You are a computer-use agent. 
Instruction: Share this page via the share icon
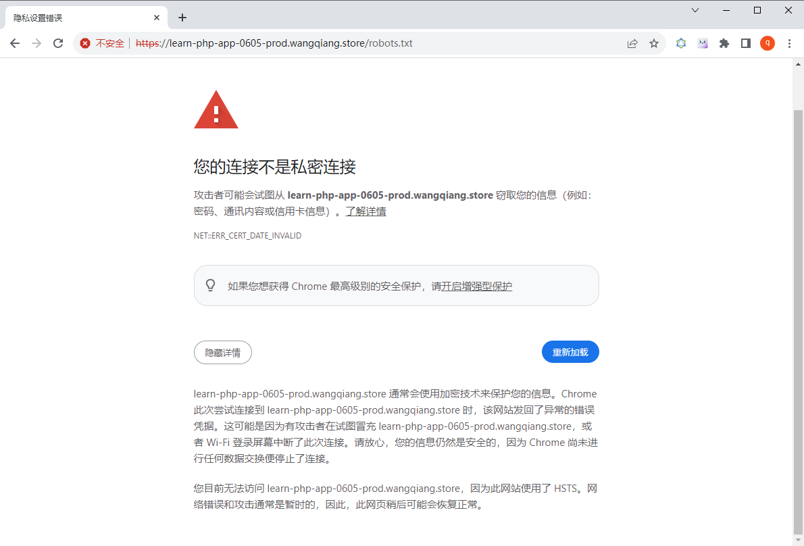(632, 43)
